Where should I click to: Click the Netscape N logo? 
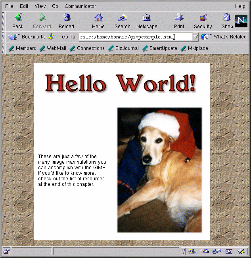[x=241, y=21]
